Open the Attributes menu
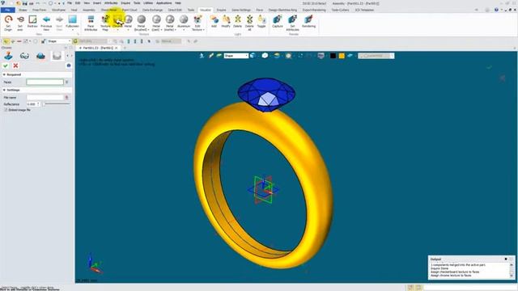The width and height of the screenshot is (518, 291). click(x=111, y=3)
